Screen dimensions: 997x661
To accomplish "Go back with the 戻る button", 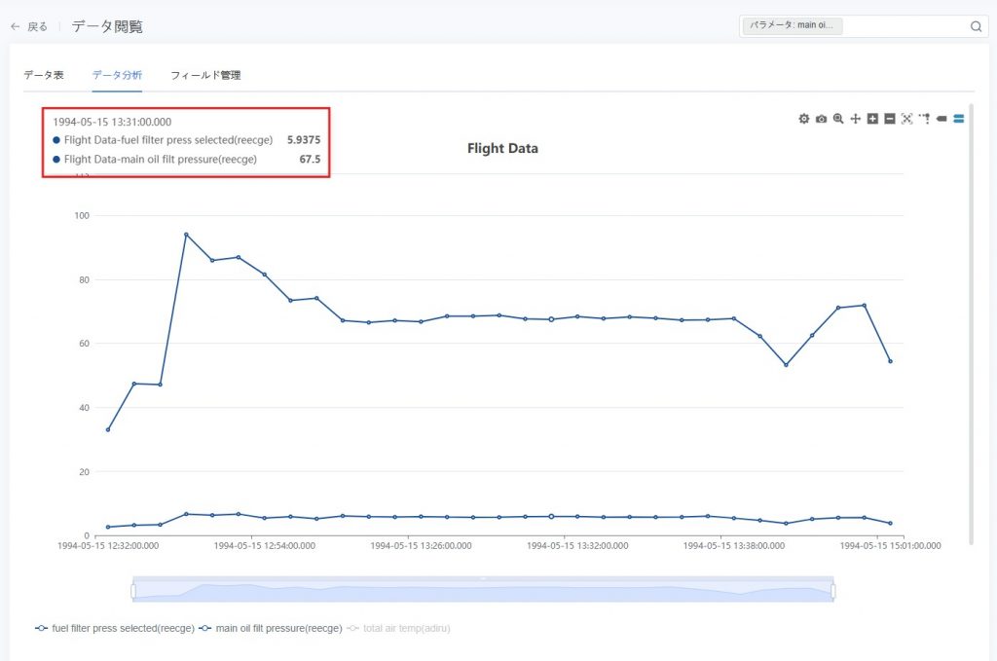I will (29, 27).
